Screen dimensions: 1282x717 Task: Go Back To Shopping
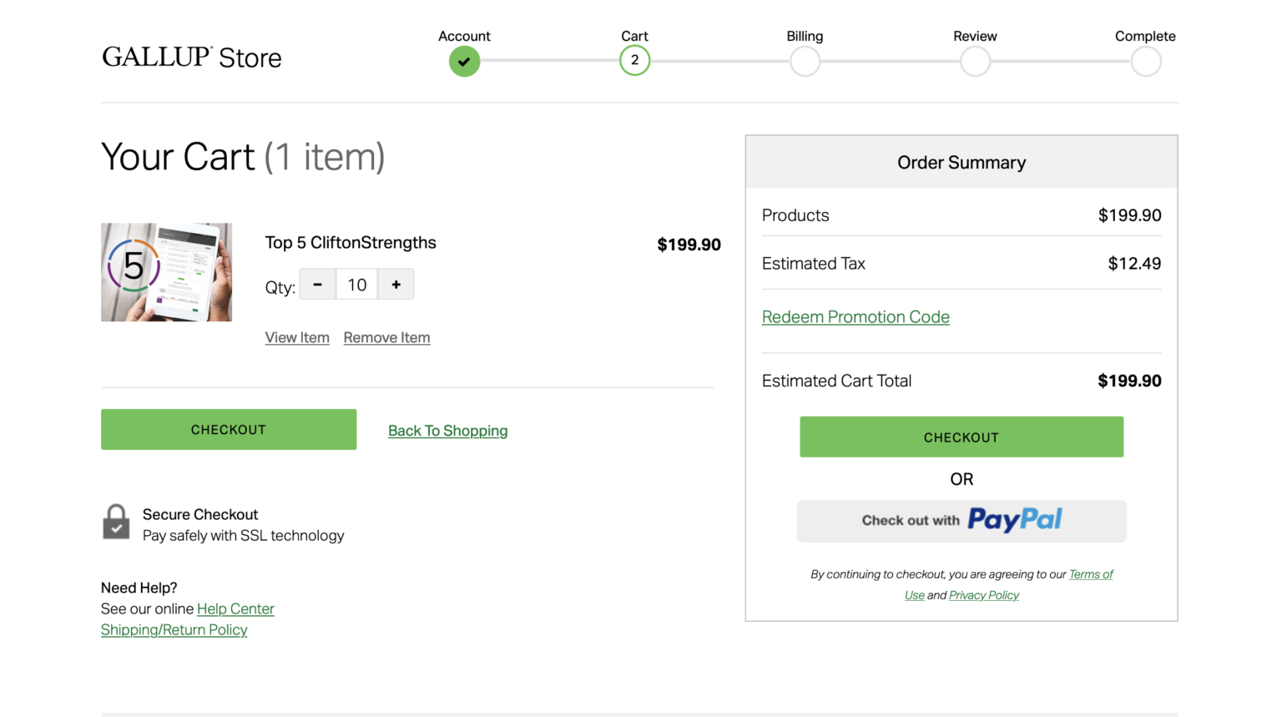coord(447,431)
